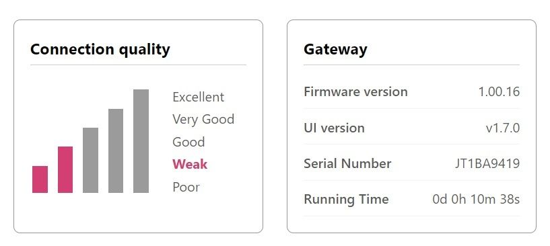Click the UI version label

(335, 128)
